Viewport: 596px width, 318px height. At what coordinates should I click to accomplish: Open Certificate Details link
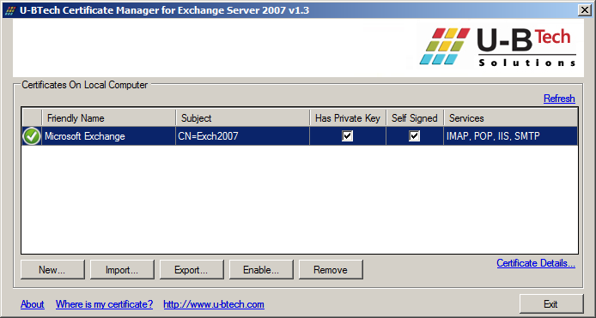[536, 263]
